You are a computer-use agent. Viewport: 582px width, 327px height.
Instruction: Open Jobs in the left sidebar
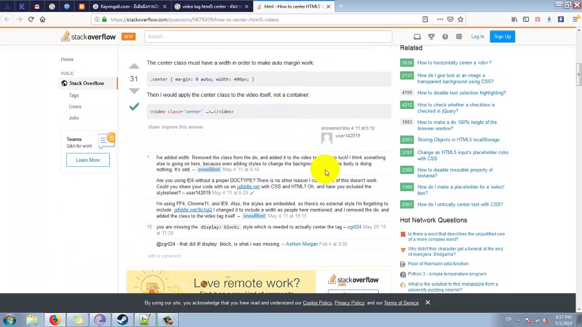click(x=74, y=118)
